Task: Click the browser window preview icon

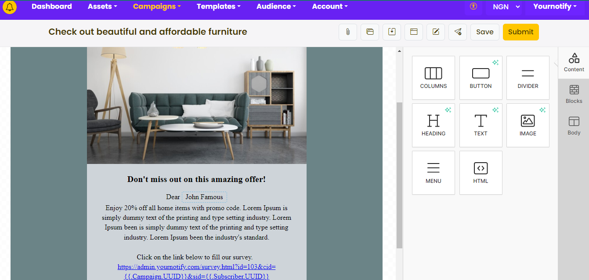Action: (414, 32)
